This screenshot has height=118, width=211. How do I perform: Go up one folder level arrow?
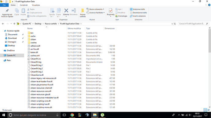click(x=14, y=24)
